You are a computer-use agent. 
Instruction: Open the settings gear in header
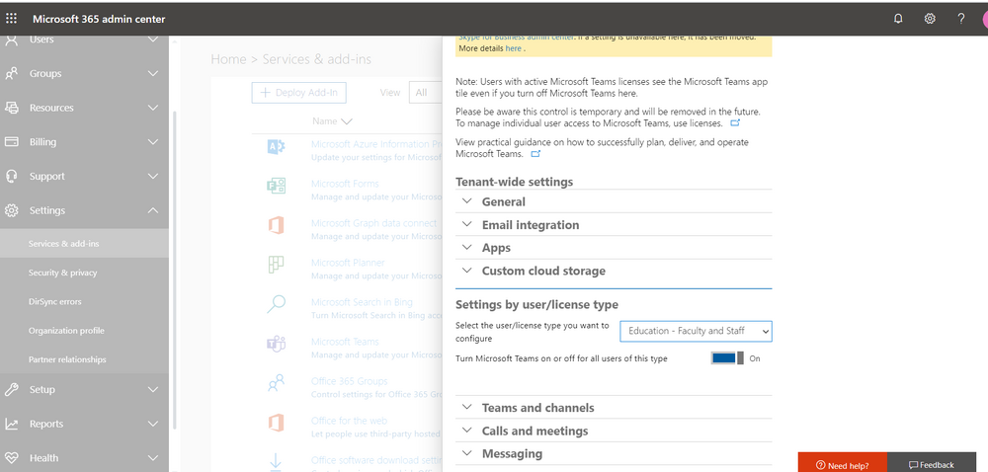(x=930, y=19)
